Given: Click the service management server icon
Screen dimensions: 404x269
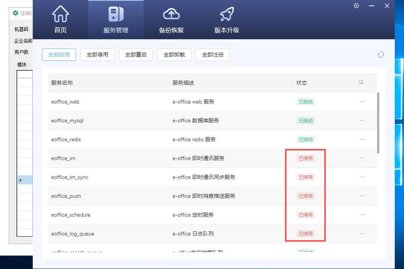Looking at the screenshot, I should [x=116, y=14].
